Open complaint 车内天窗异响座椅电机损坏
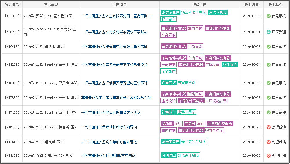The image size is (290, 164). 114,65
